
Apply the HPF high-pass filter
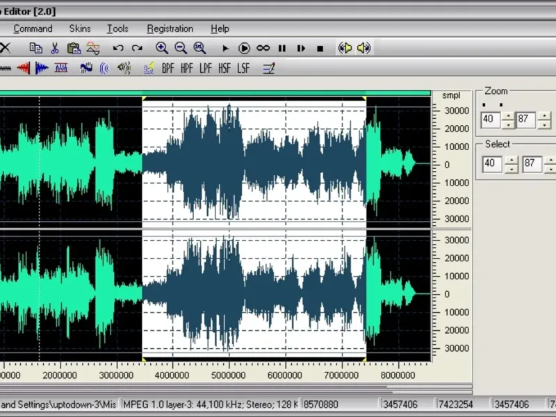point(186,68)
